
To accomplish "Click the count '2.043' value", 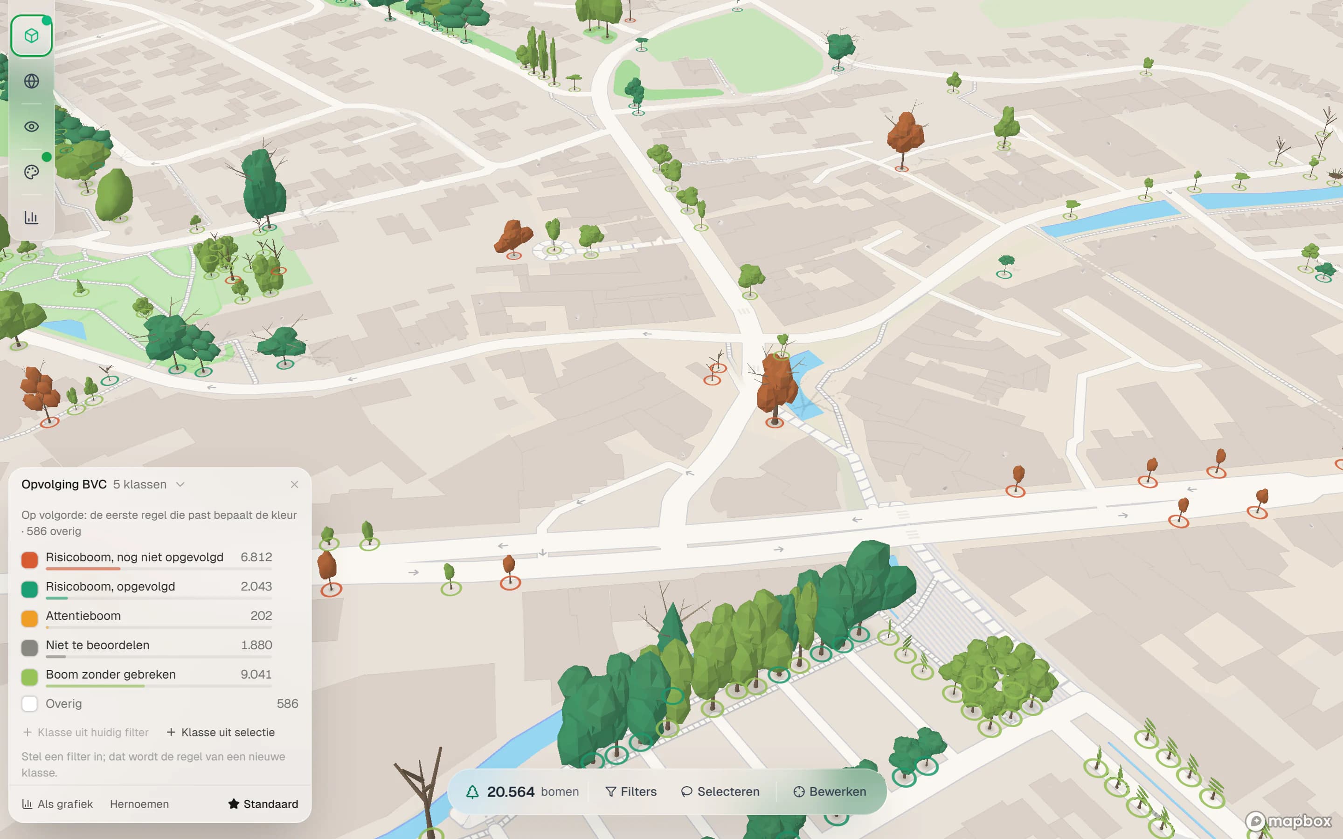I will coord(256,586).
